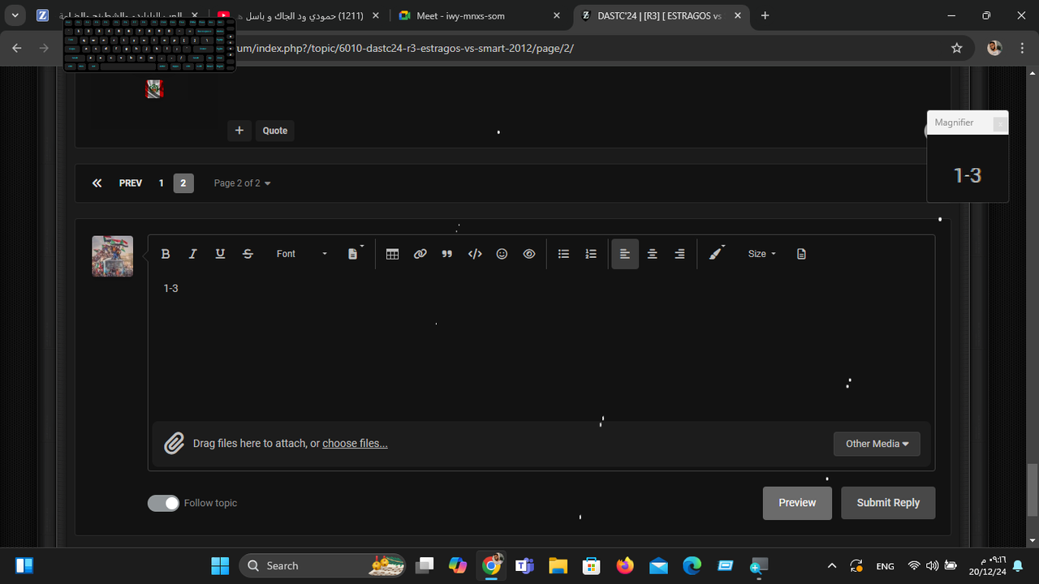Open the Size dropdown
The width and height of the screenshot is (1039, 584).
(762, 254)
